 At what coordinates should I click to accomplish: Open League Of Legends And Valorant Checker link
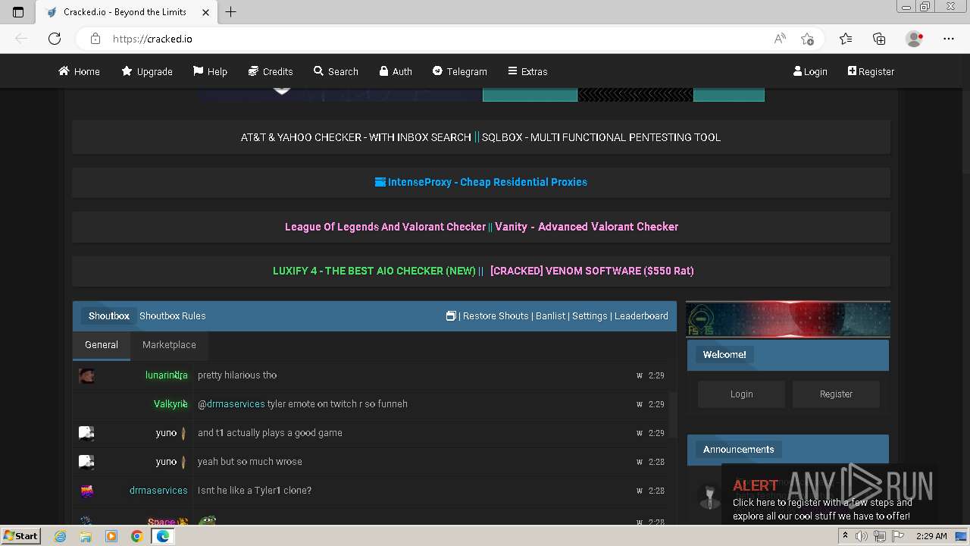coord(385,227)
